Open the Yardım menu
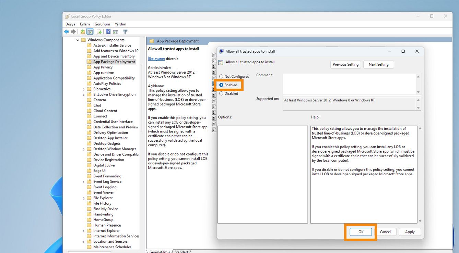The height and width of the screenshot is (253, 459). pyautogui.click(x=120, y=24)
